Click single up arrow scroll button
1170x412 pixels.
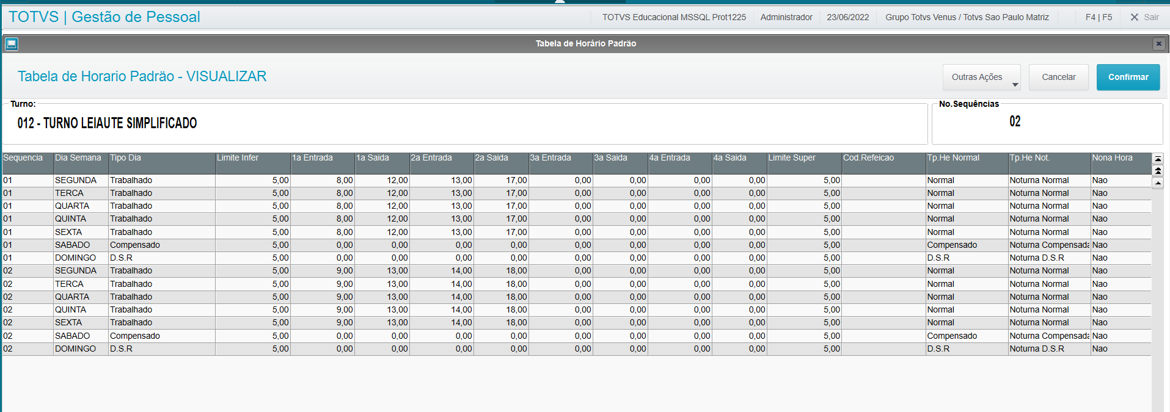pos(1158,183)
